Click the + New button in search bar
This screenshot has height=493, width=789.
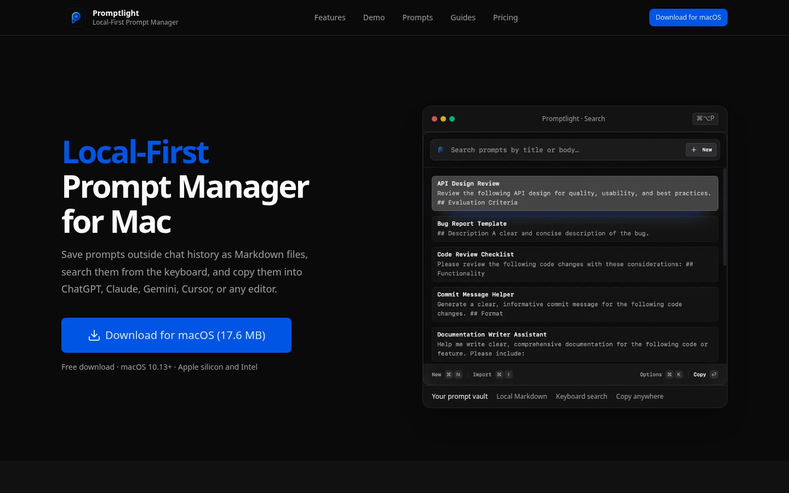701,150
